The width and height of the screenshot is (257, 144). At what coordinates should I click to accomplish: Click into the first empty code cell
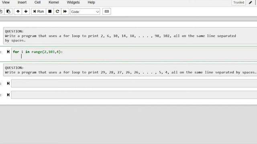(134, 84)
